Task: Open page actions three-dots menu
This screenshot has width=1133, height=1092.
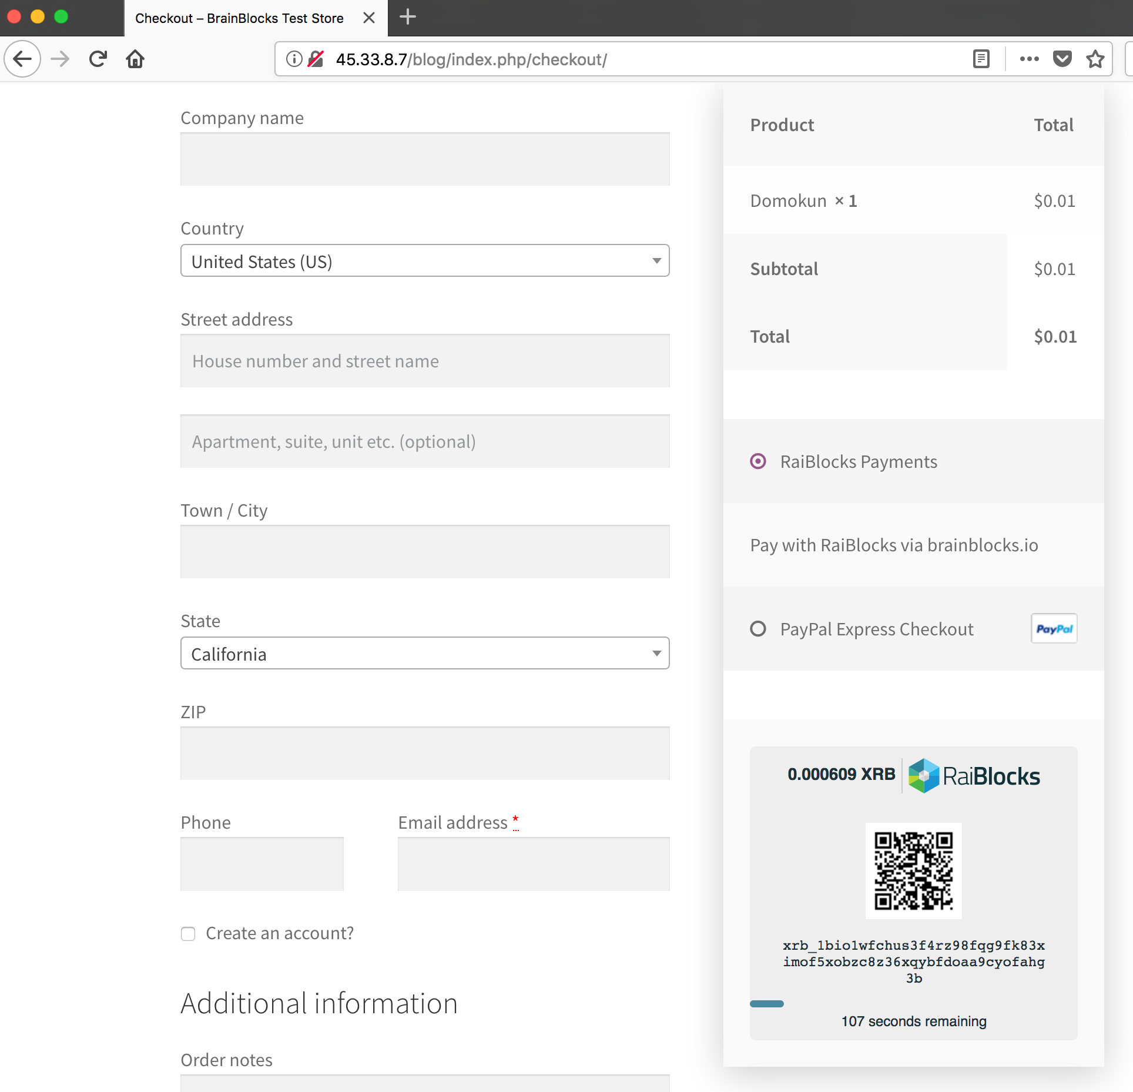Action: click(x=1029, y=59)
